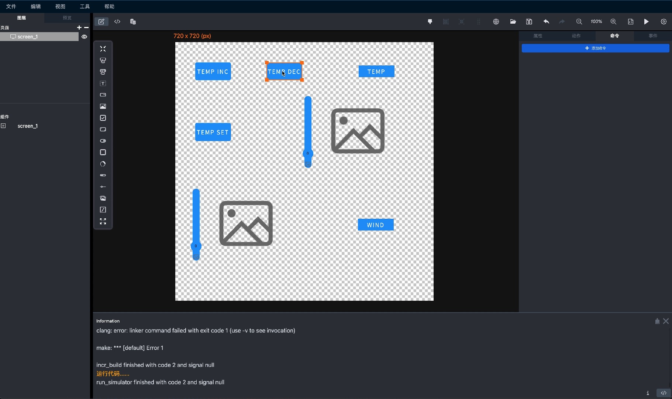672x399 pixels.
Task: Add a new page with plus icon
Action: pos(79,28)
